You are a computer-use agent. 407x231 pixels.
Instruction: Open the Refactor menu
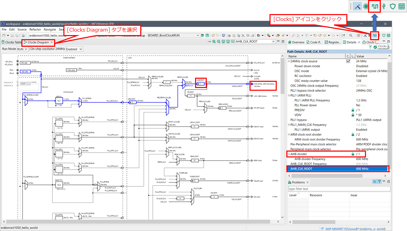click(x=35, y=30)
